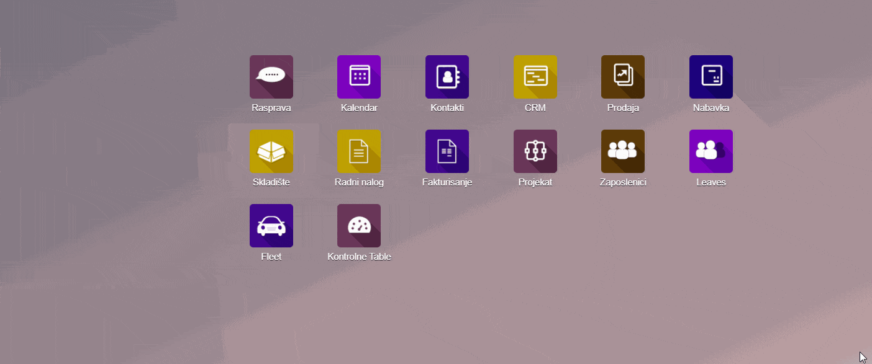Open the Rasprava discussion app icon
This screenshot has width=872, height=364.
coord(271,77)
